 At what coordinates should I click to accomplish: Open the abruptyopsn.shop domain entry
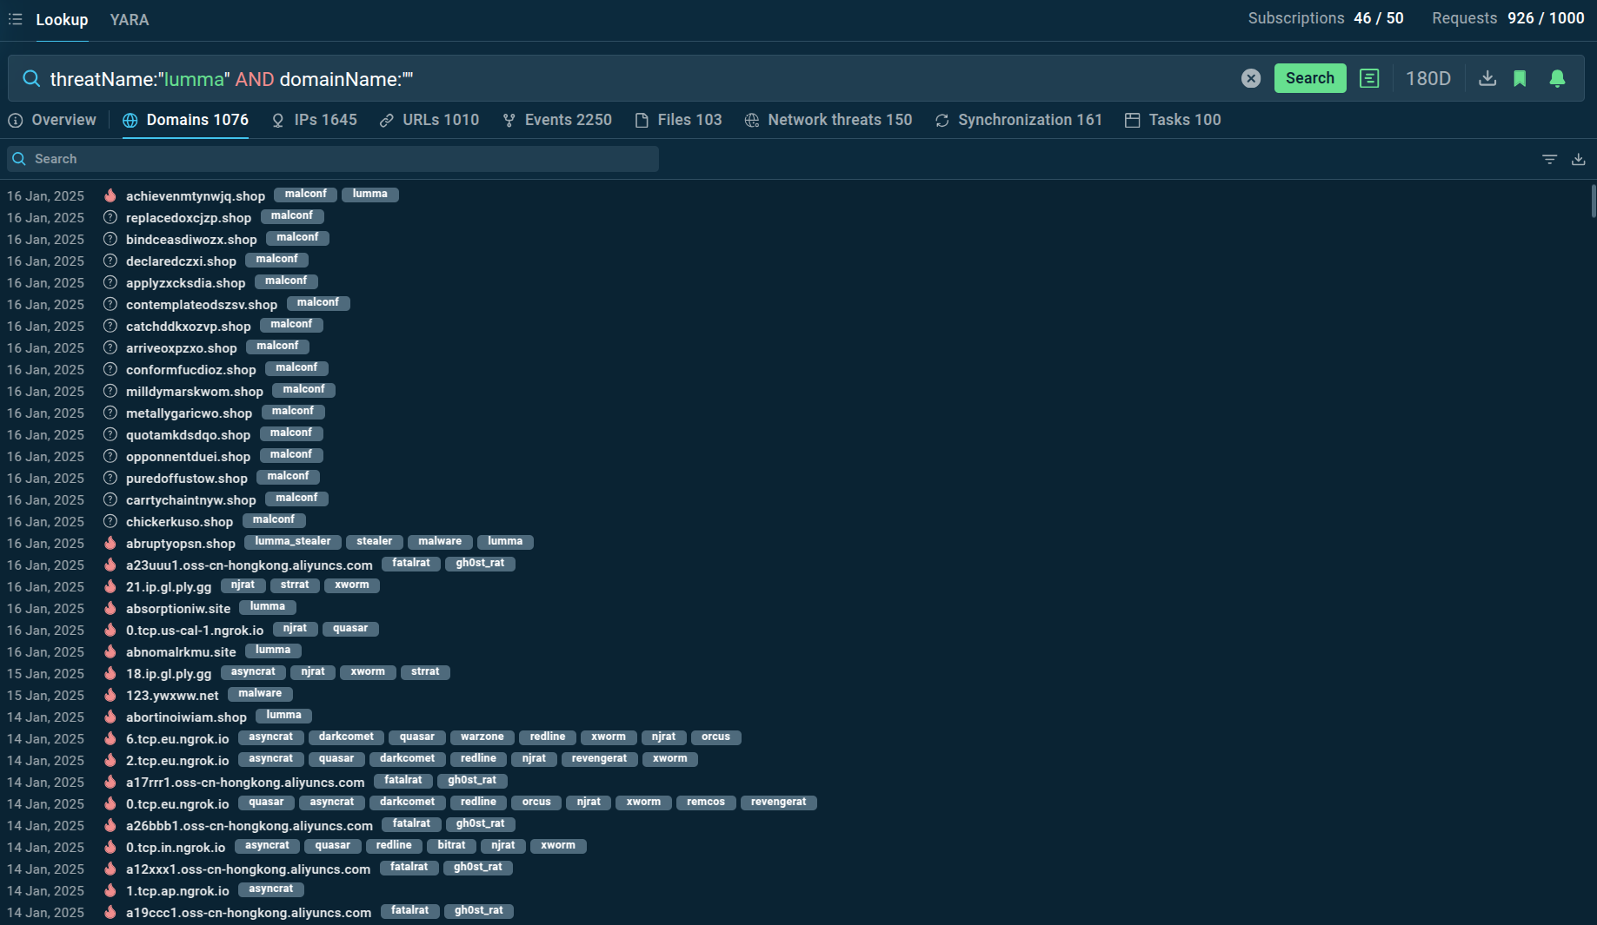(x=181, y=544)
